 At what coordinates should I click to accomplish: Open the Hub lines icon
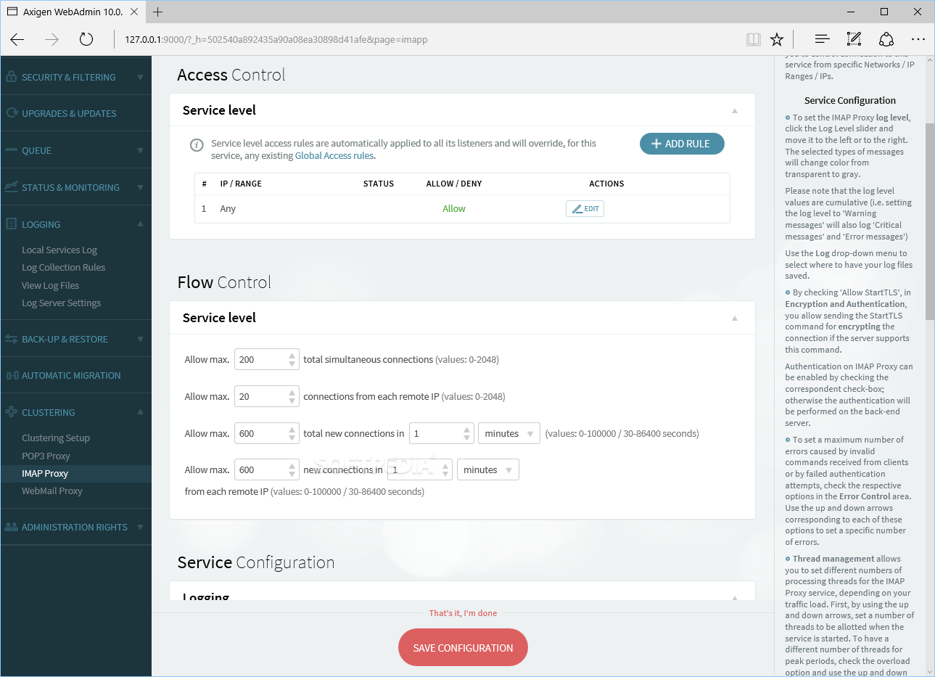[822, 39]
